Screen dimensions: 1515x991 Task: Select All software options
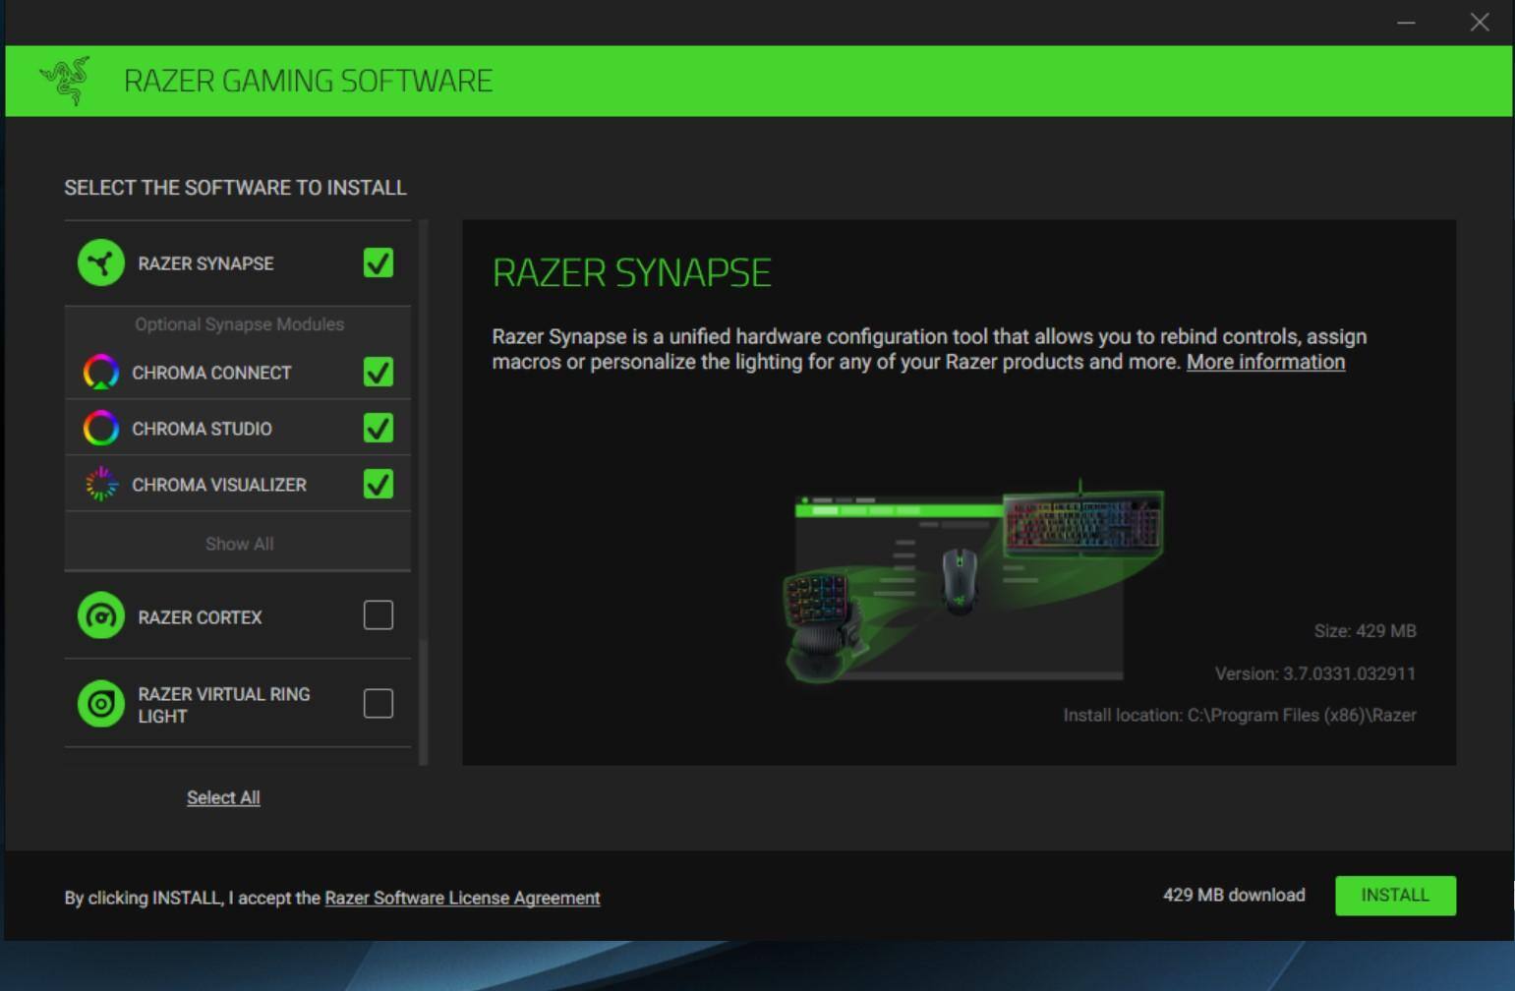[x=222, y=797]
